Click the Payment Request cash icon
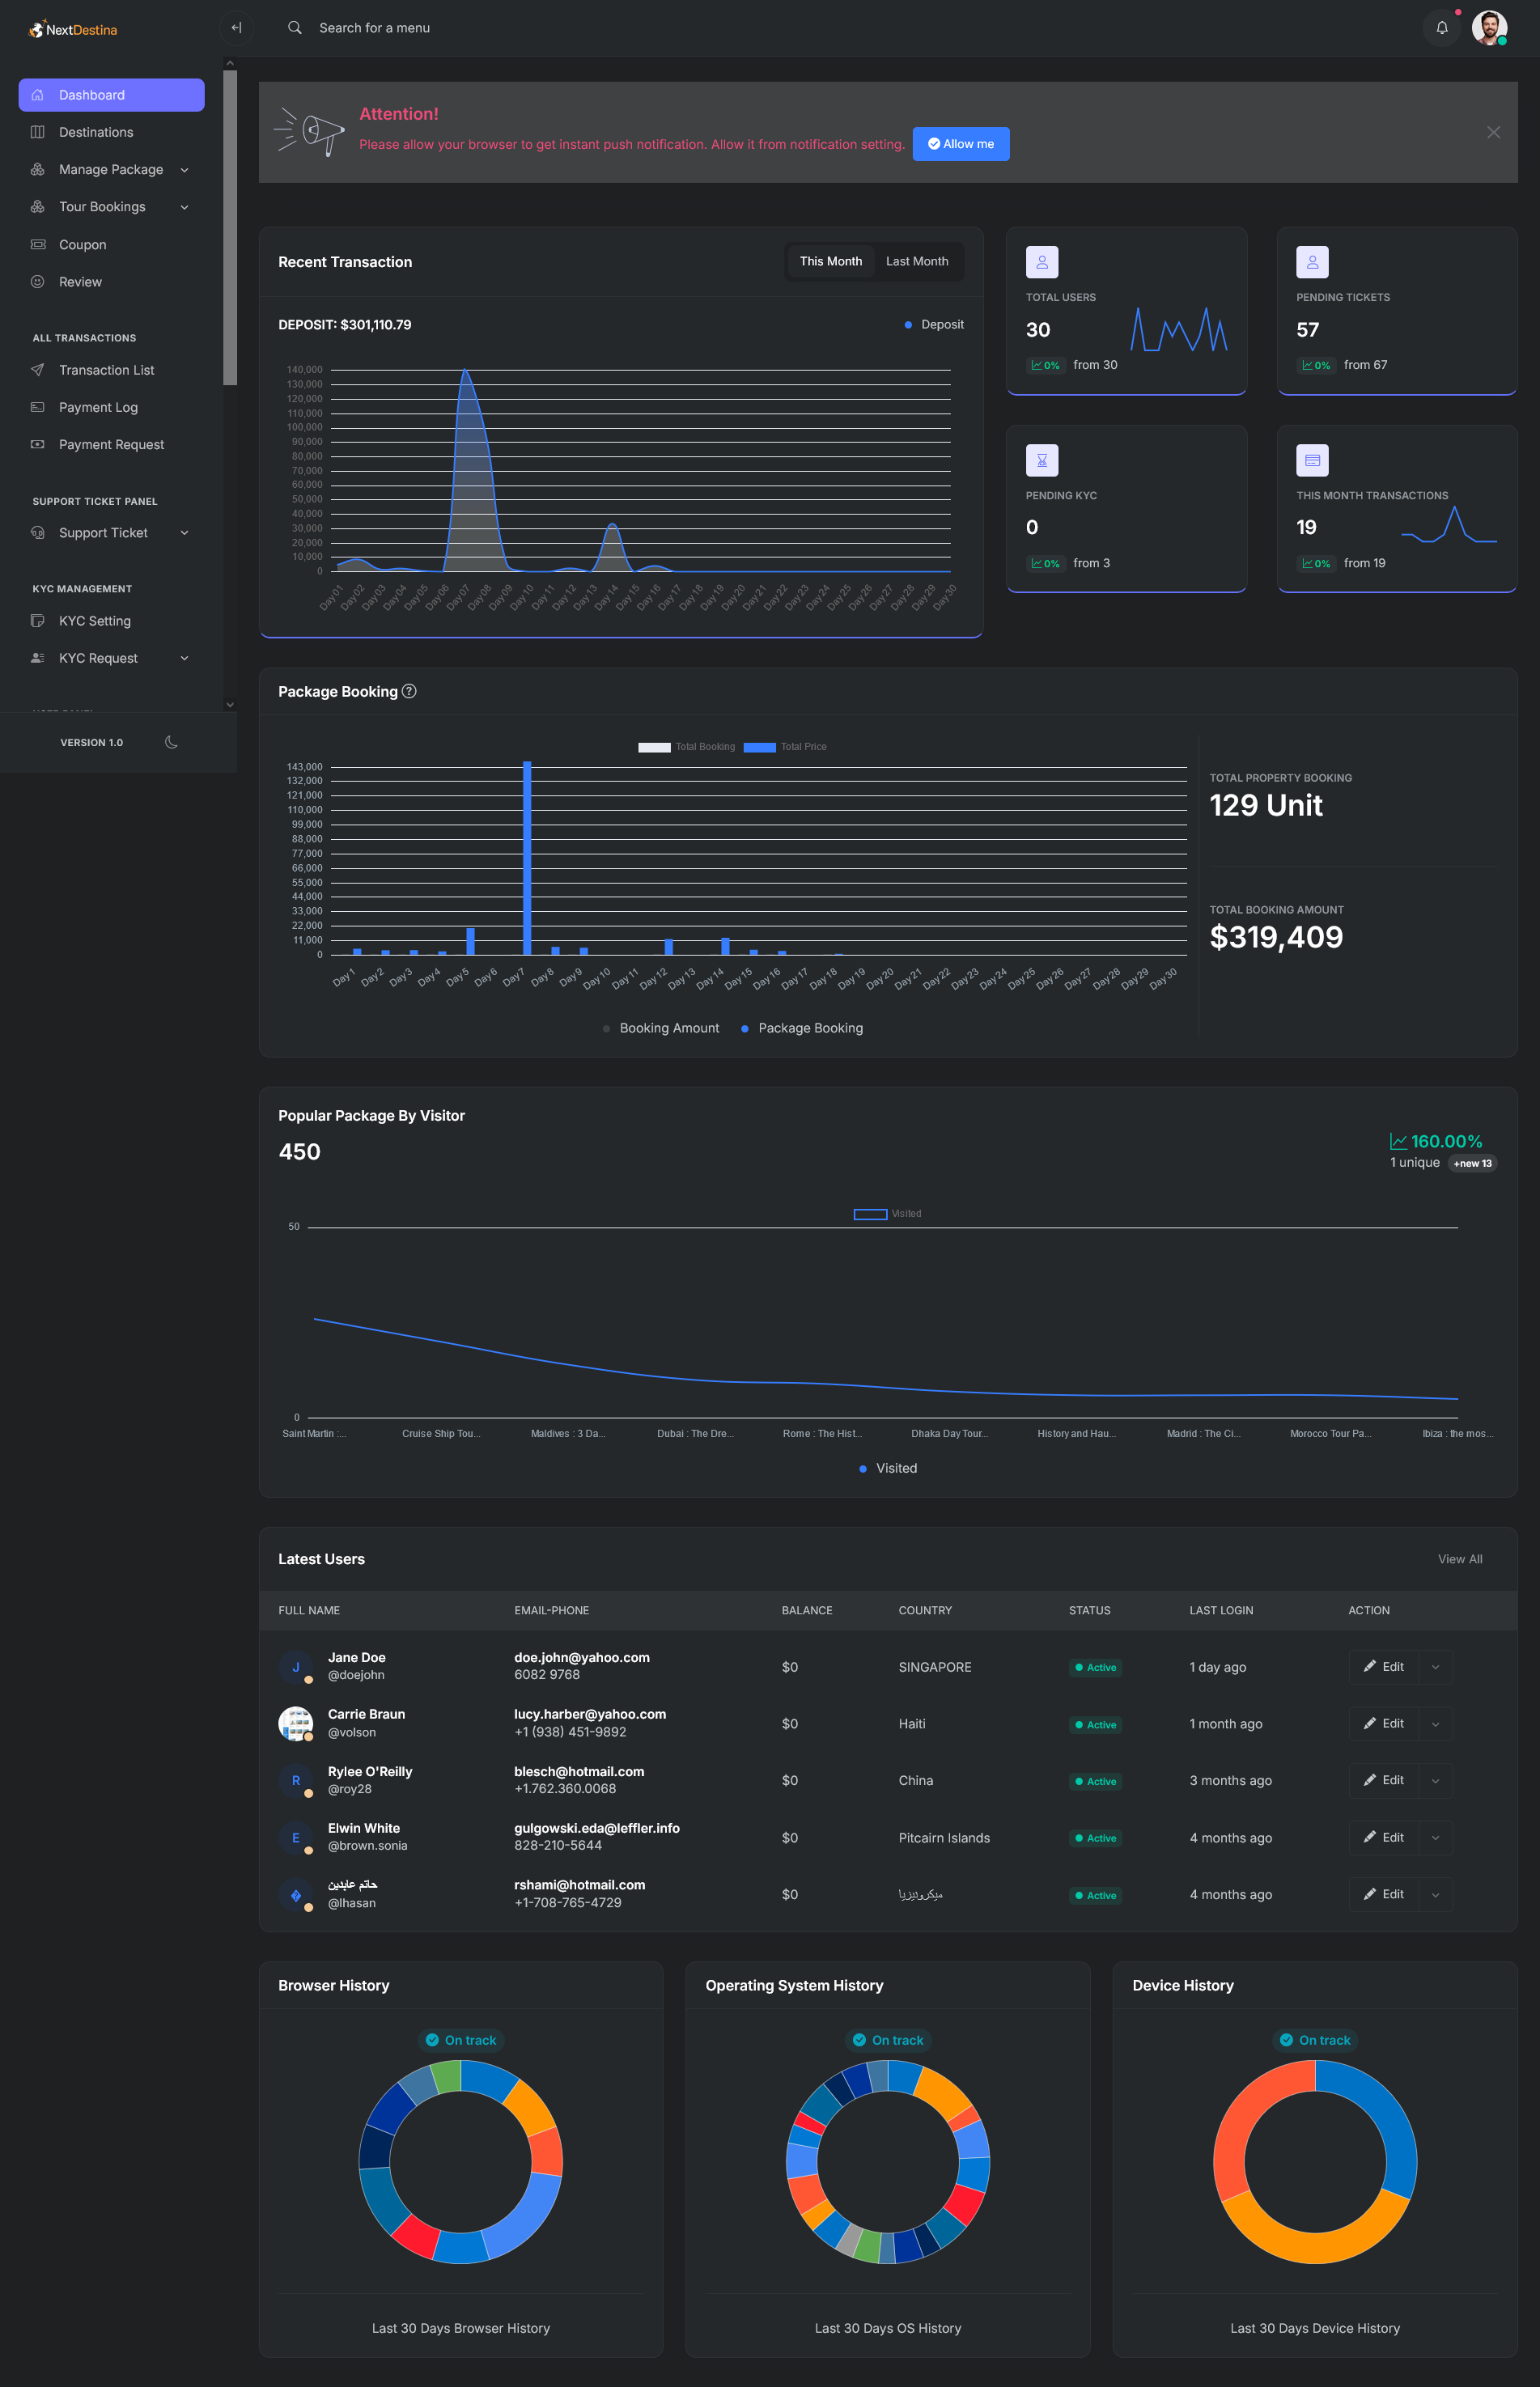Screen dimensions: 1540x2387 coord(37,445)
